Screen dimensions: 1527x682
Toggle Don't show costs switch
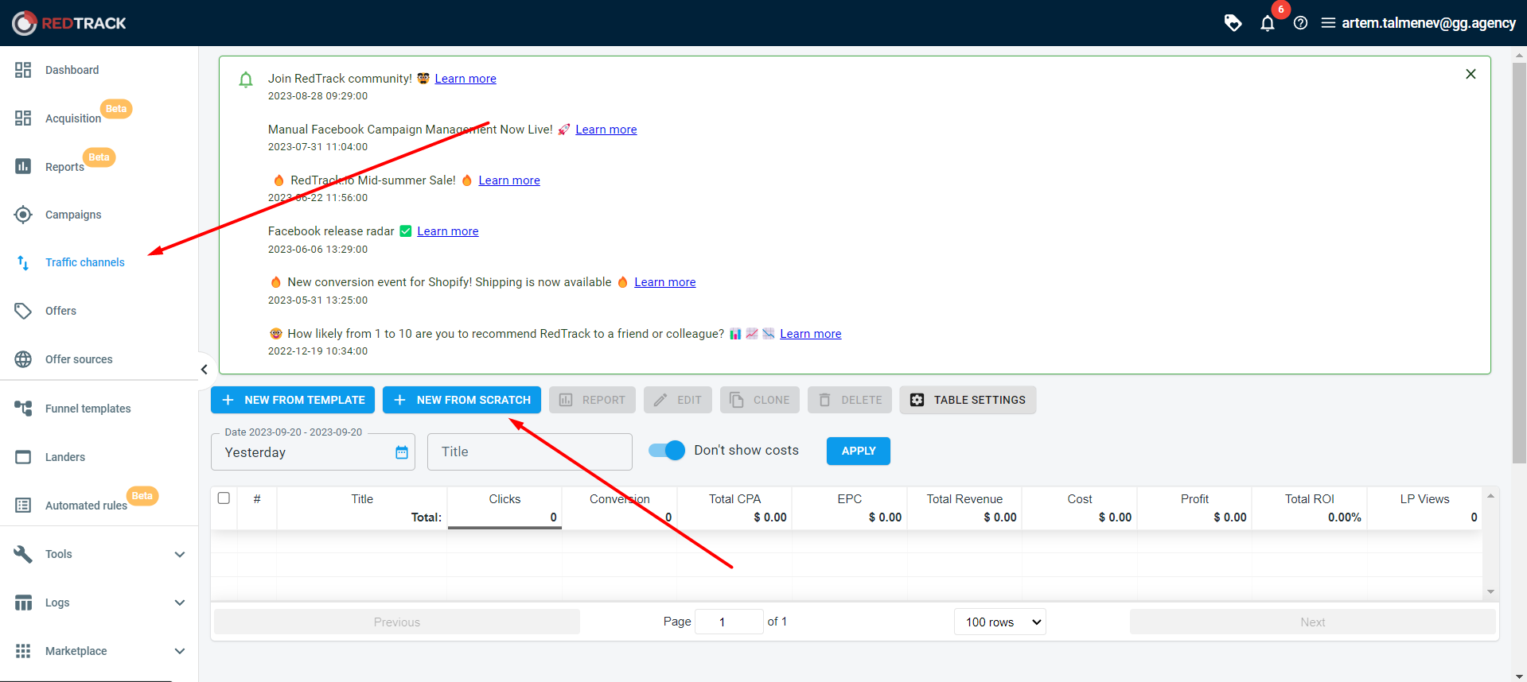667,451
